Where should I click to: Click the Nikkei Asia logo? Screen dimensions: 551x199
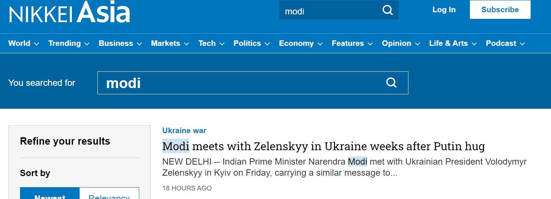(70, 13)
